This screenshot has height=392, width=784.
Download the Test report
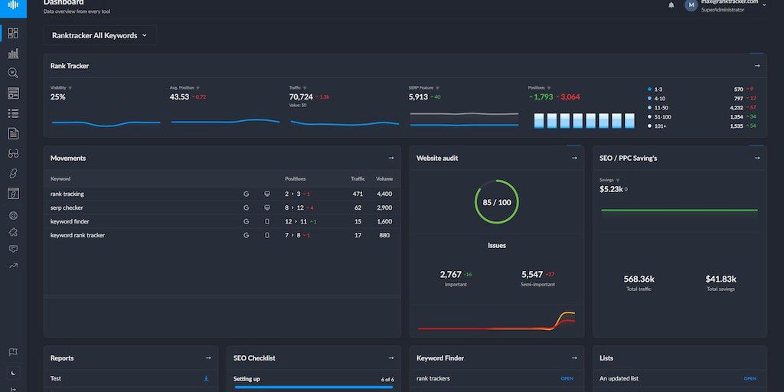[205, 378]
